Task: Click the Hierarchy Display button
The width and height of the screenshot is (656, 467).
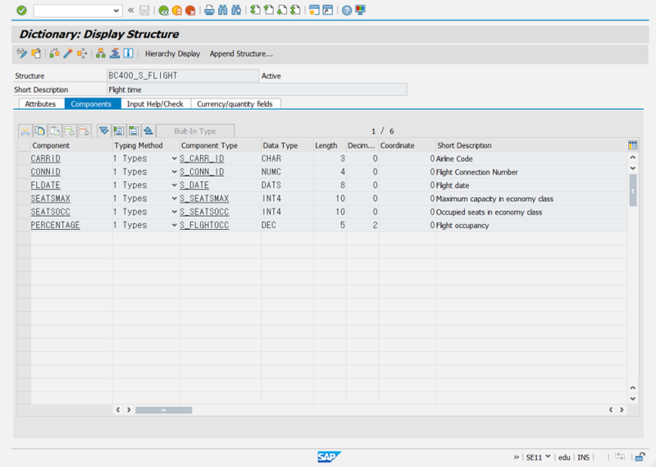Action: point(172,53)
